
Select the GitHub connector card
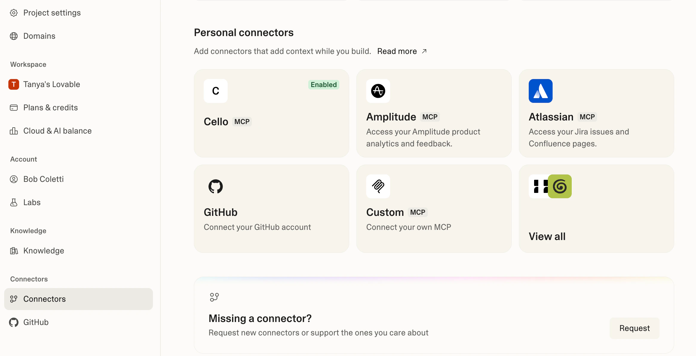coord(271,209)
